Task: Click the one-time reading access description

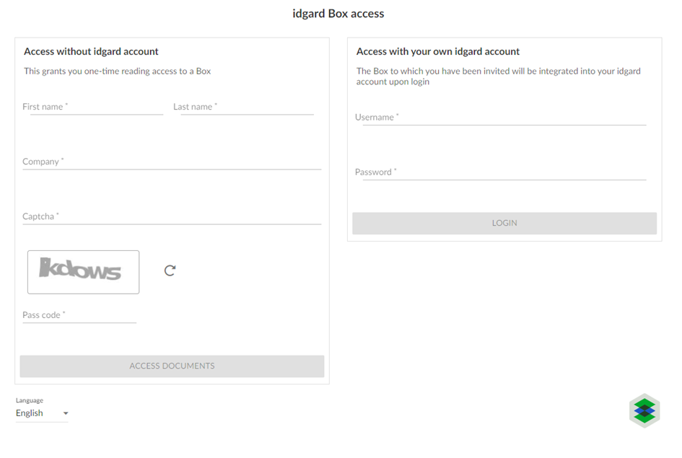Action: pos(118,71)
